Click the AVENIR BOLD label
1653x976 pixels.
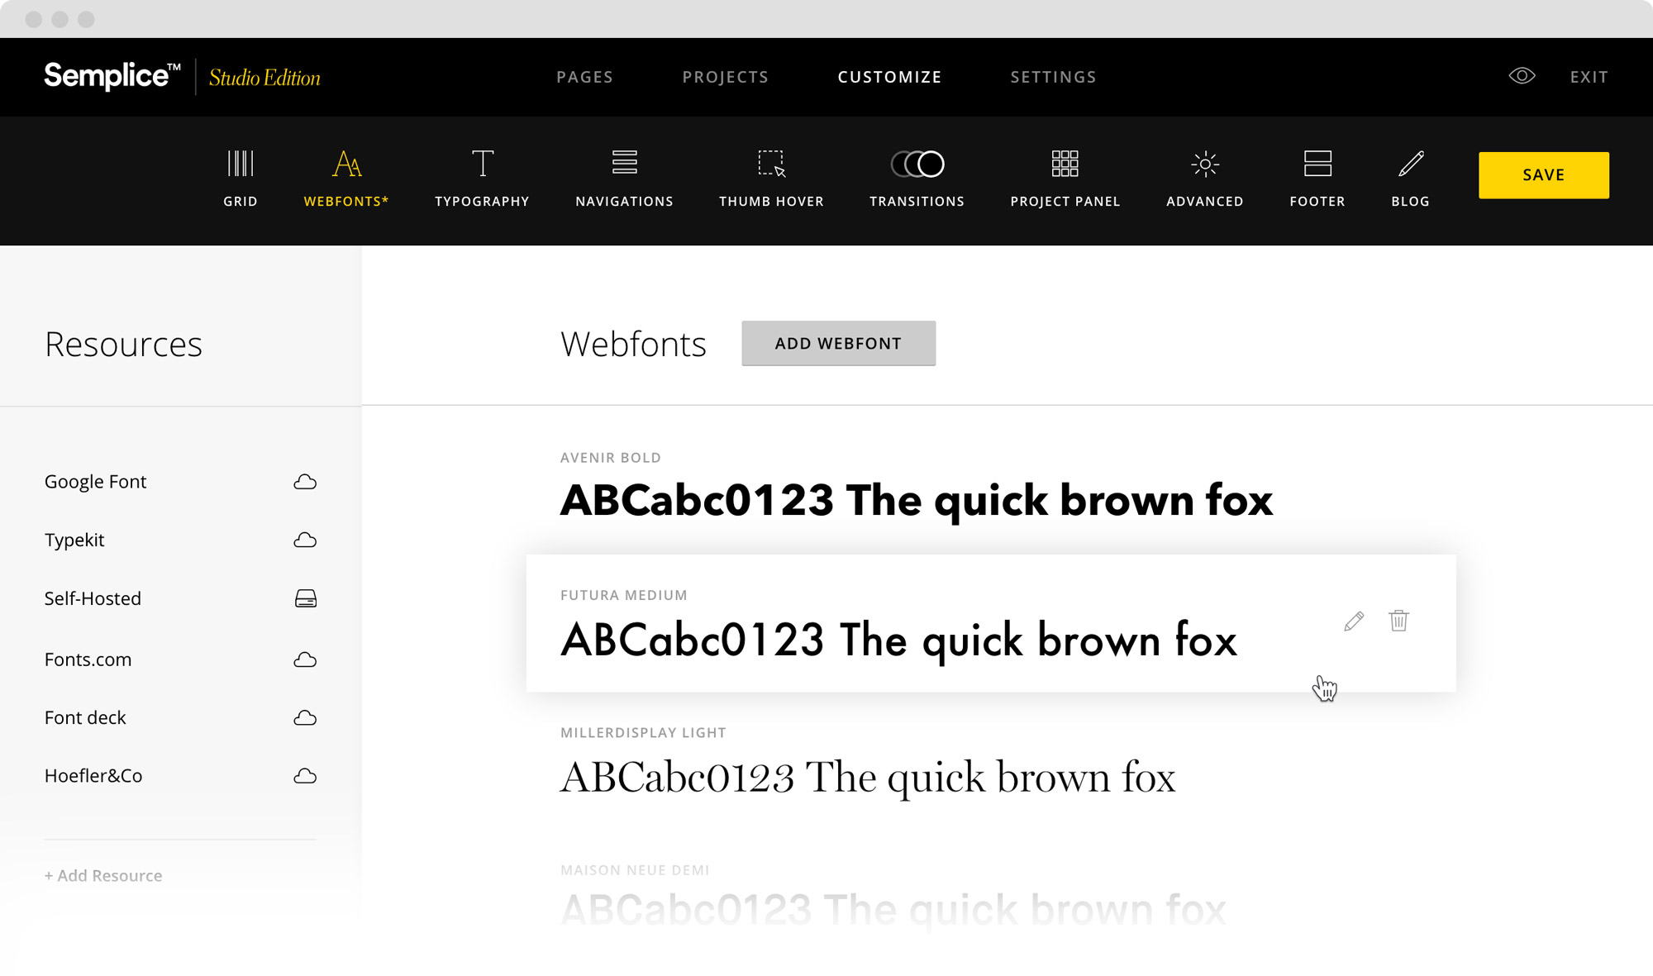[x=611, y=458]
